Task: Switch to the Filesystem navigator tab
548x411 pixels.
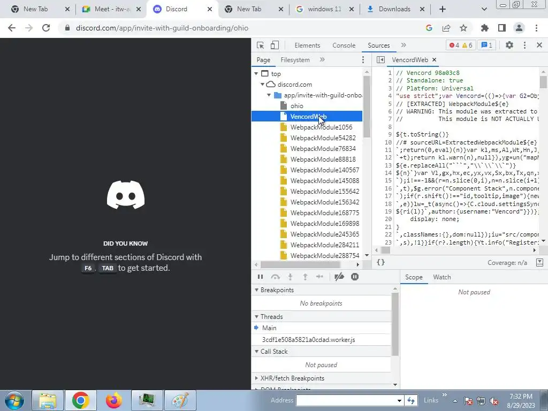Action: [x=295, y=60]
